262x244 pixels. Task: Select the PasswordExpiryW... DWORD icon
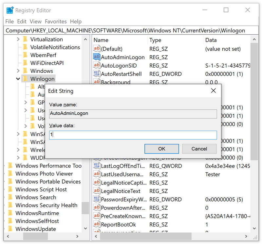[x=97, y=199]
